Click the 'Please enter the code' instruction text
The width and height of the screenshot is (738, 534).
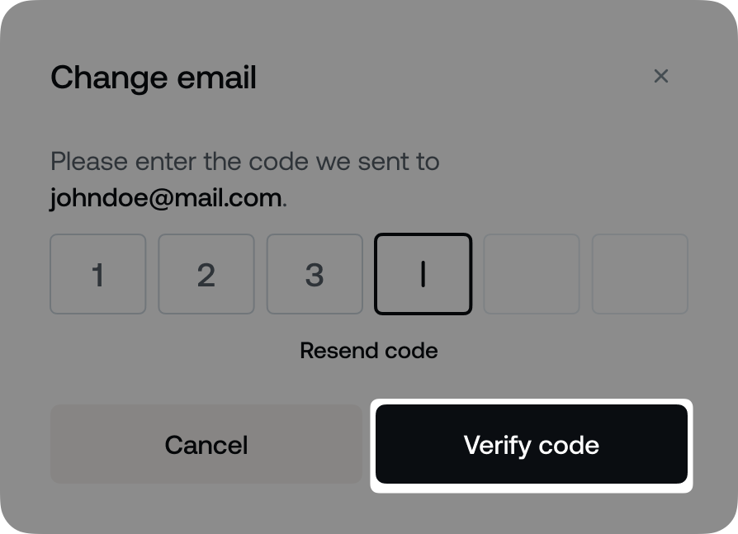point(244,161)
